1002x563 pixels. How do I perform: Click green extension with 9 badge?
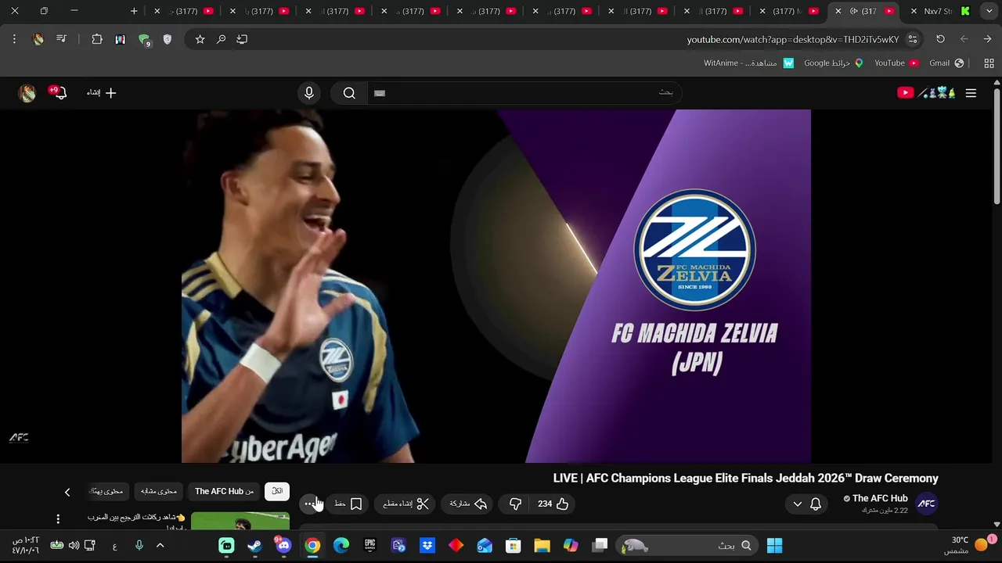point(144,39)
